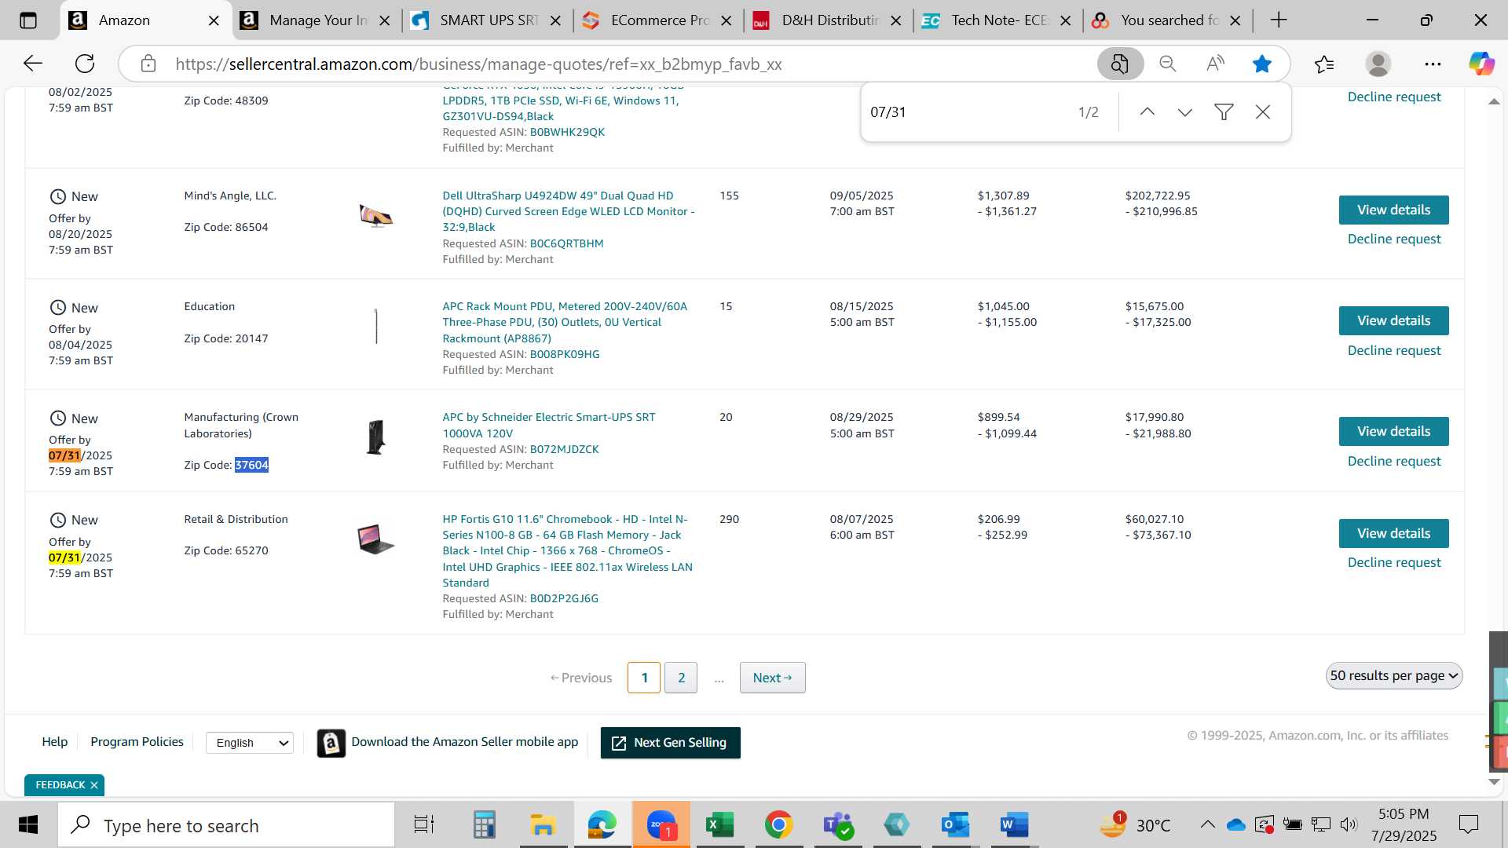View details for Dell UltraSharp quote
Viewport: 1508px width, 848px height.
coord(1393,210)
